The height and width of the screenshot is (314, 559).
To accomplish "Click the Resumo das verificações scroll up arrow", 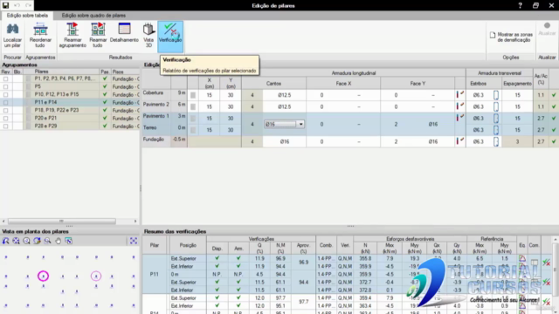I will point(556,240).
